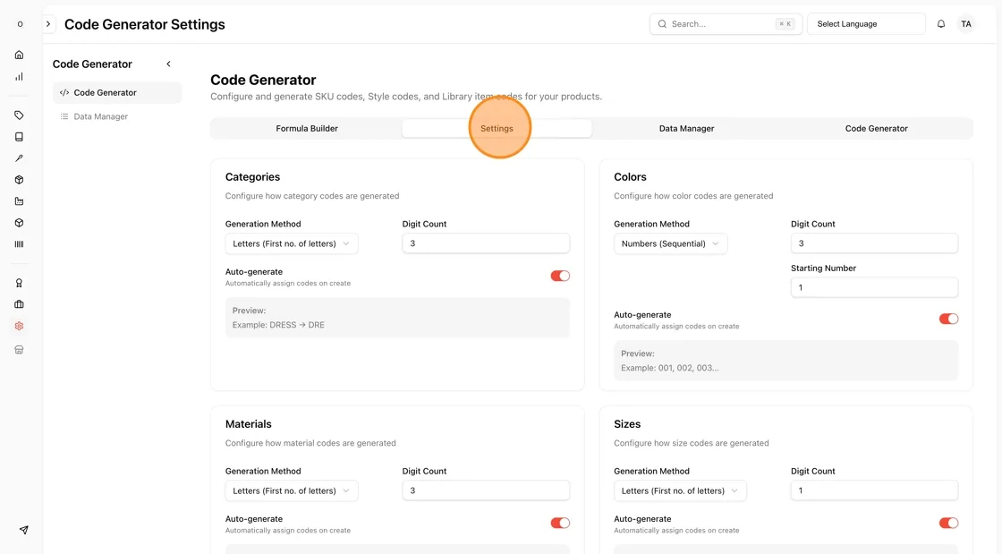Click the cube icon above the barcode icon
This screenshot has height=554, width=1002.
(x=19, y=223)
